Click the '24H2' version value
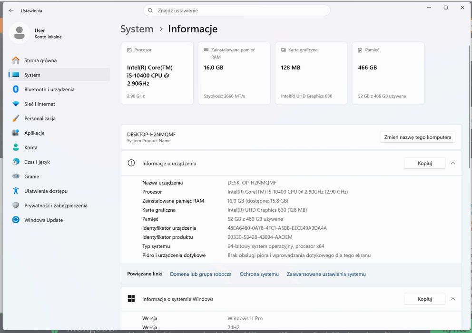 point(233,327)
